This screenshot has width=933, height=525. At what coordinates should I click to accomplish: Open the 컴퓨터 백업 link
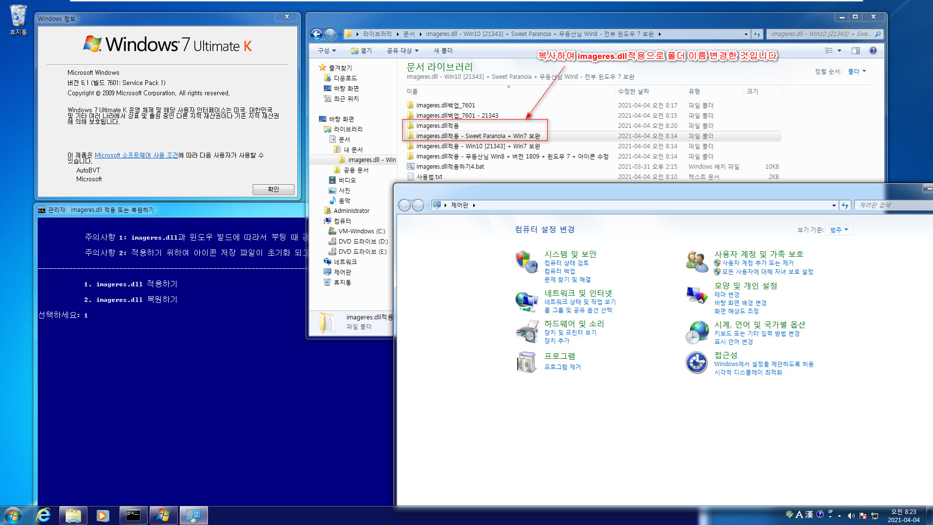click(x=559, y=271)
